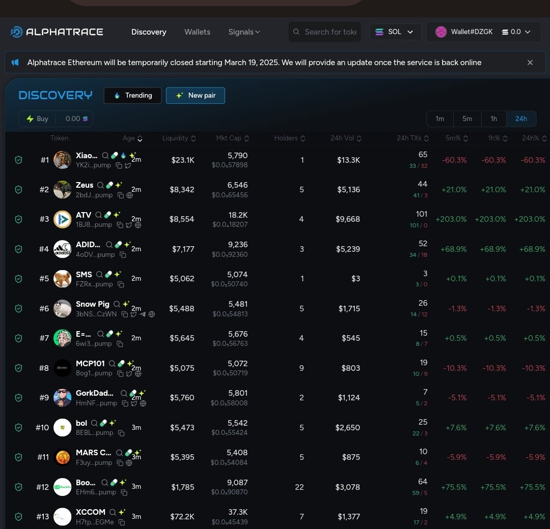Select the 1m timeframe tab
Viewport: 550px width, 529px height.
point(440,119)
